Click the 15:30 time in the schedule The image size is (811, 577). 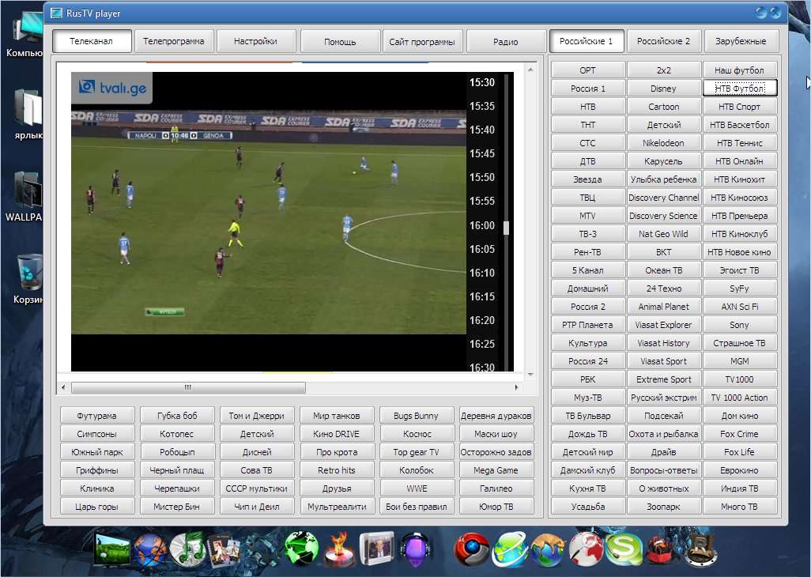pyautogui.click(x=482, y=83)
